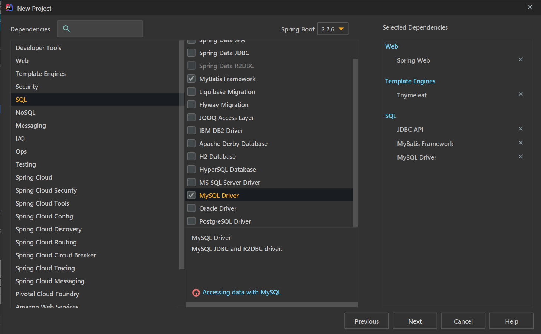Select the Spring Cloud Discovery category
The image size is (541, 334).
pos(49,229)
